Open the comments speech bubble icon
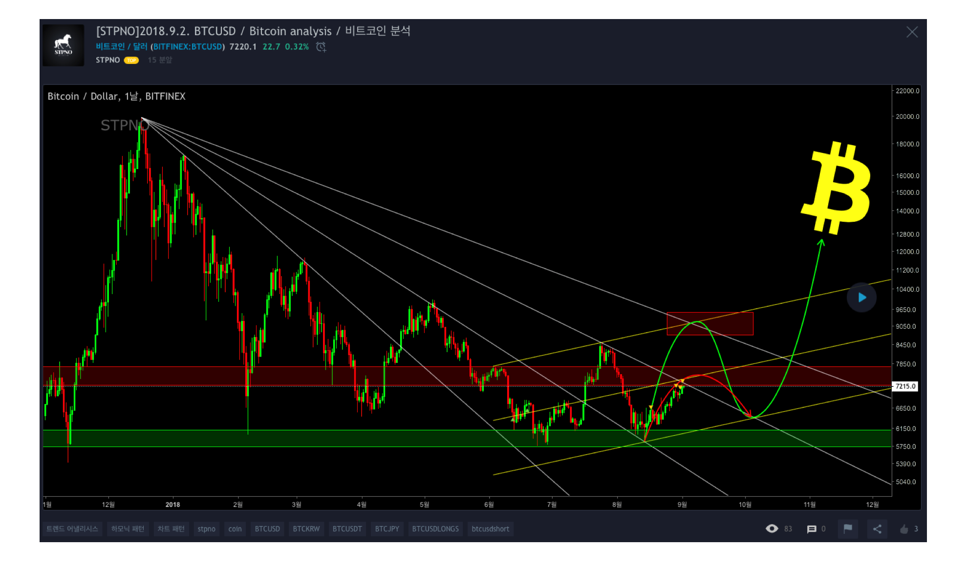The width and height of the screenshot is (967, 571). pyautogui.click(x=812, y=529)
